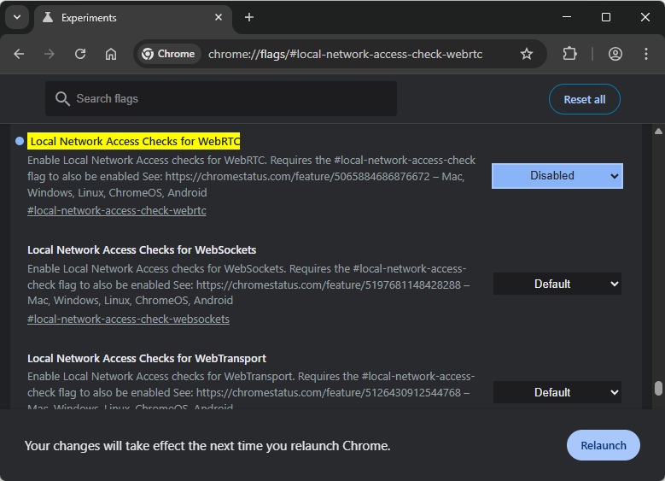
Task: Maximize the Chrome window
Action: [606, 17]
